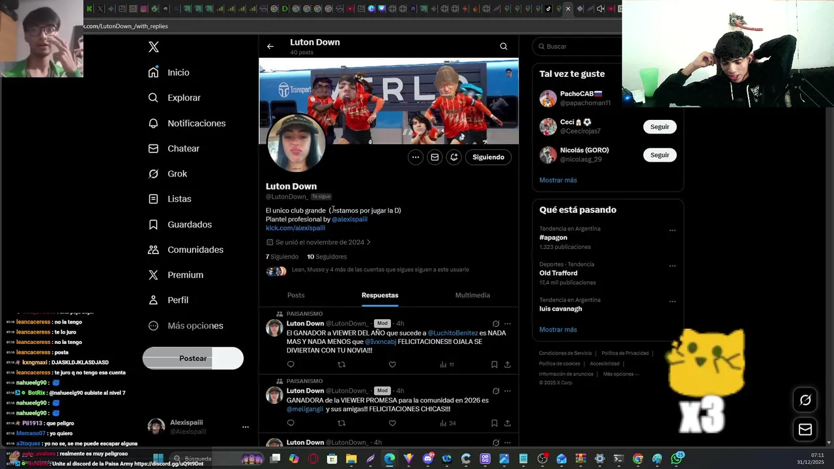Click the profile search magnifier icon
This screenshot has width=834, height=469.
pos(504,46)
